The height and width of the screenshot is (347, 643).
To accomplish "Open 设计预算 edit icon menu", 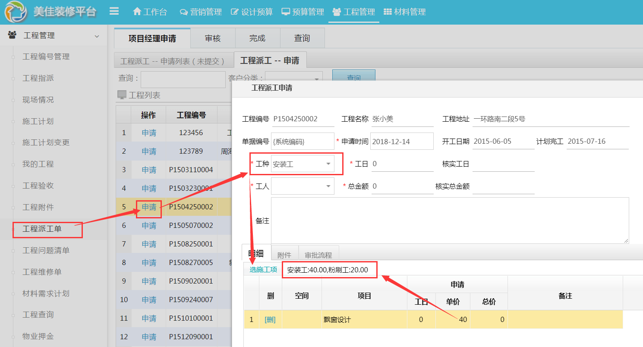I will tap(252, 12).
